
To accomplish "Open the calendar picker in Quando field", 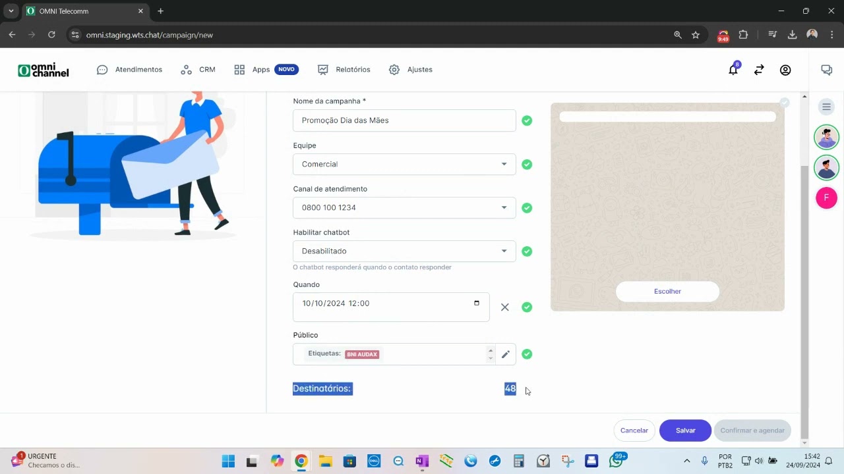I will pos(477,303).
